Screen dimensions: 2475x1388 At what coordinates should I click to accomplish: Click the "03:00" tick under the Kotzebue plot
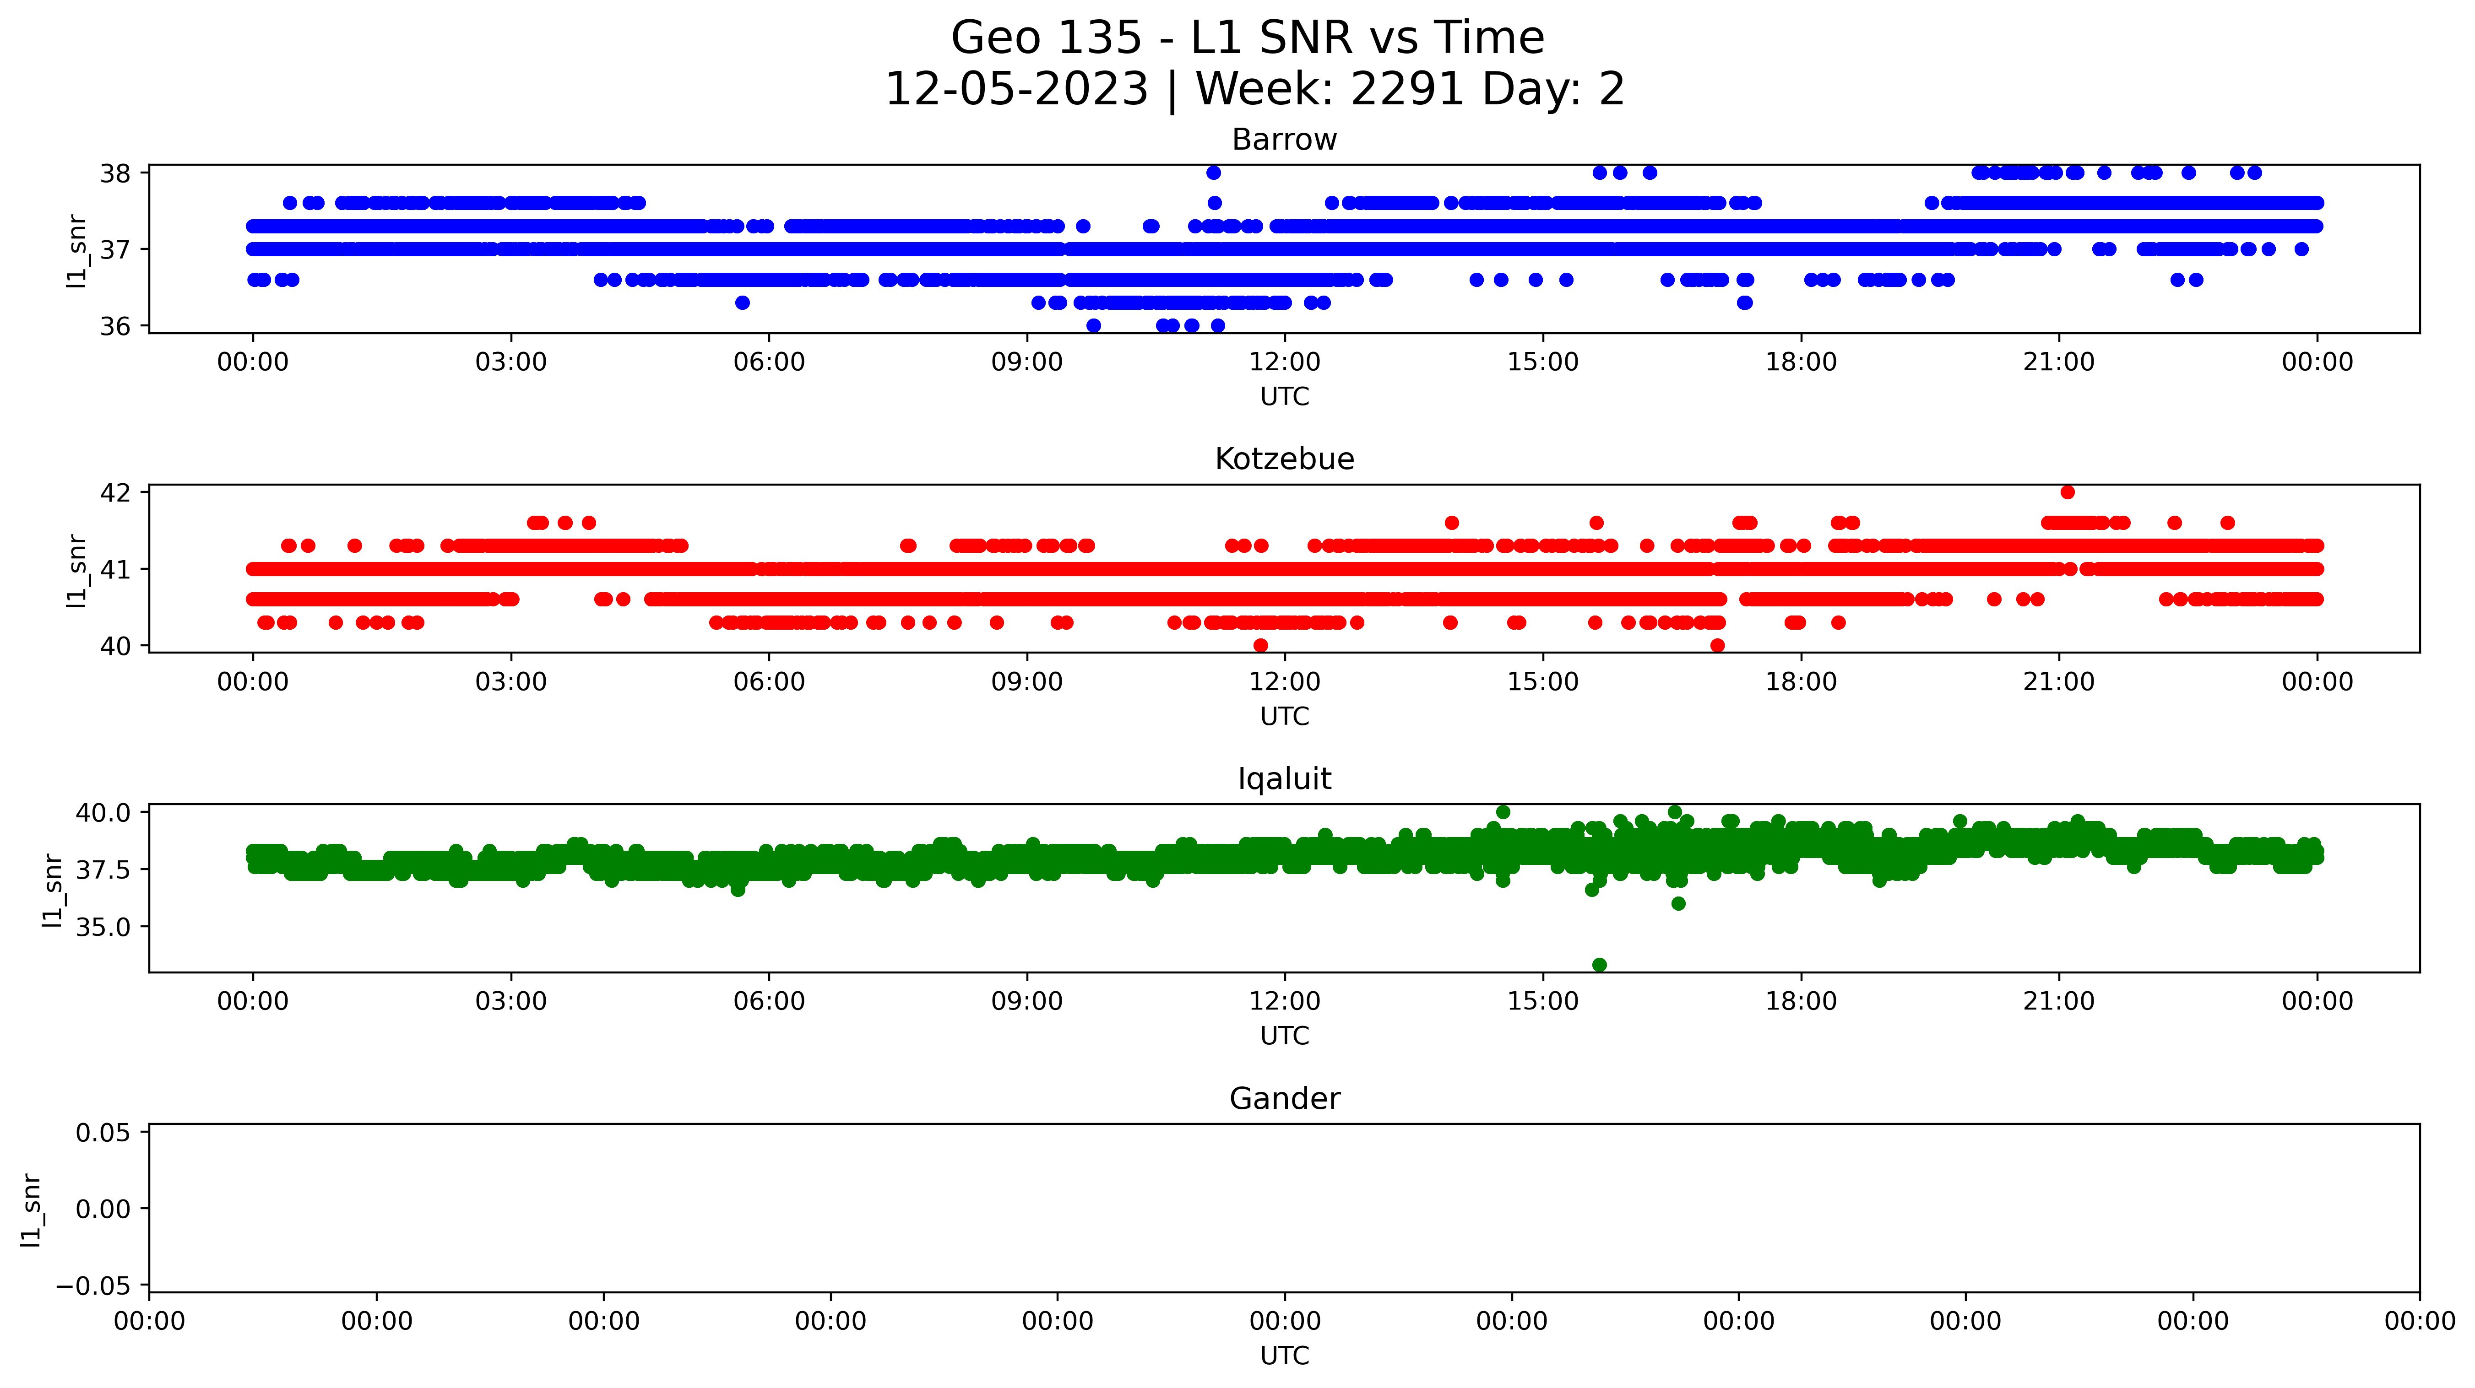[x=511, y=683]
